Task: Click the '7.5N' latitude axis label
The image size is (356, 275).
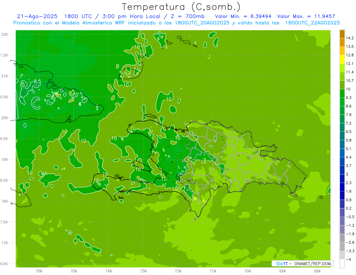Action: click(x=4, y=222)
